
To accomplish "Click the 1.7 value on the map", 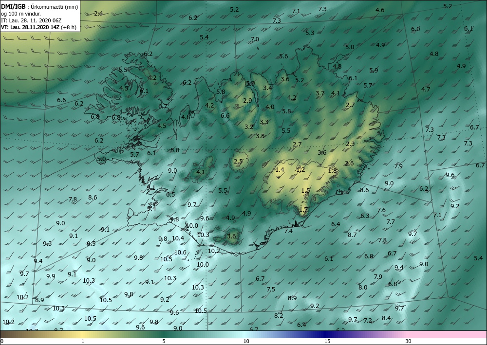I will click(303, 210).
